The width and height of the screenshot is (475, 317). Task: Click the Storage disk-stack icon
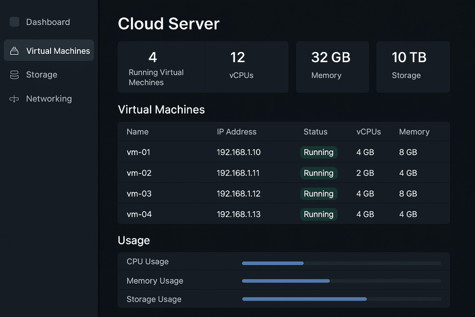[x=14, y=75]
